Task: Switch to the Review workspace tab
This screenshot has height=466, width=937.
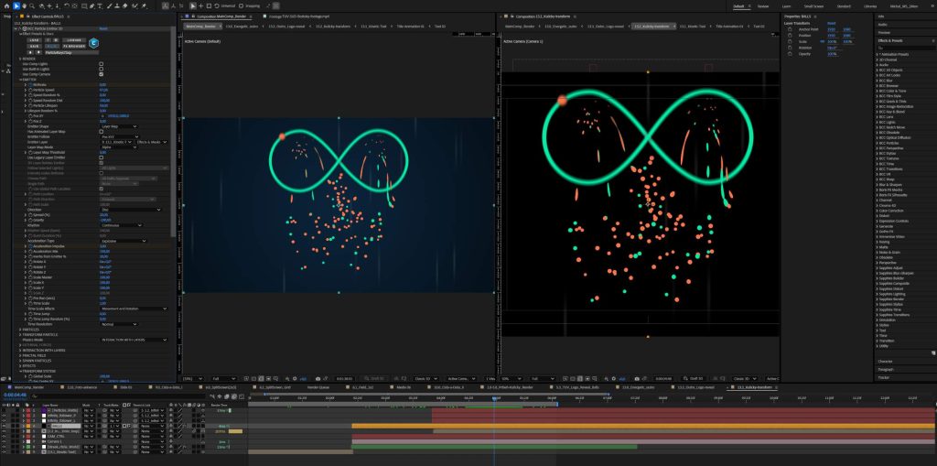Action: [763, 5]
